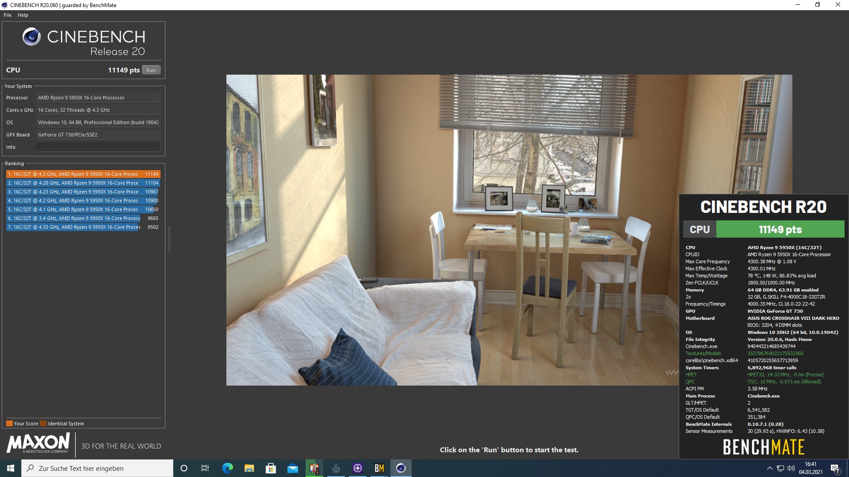Image resolution: width=849 pixels, height=477 pixels.
Task: Click the Your Score orange legend swatch
Action: tap(9, 423)
